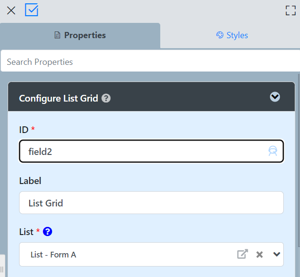Click the Configure List Grid header title
This screenshot has width=300, height=277.
point(58,99)
